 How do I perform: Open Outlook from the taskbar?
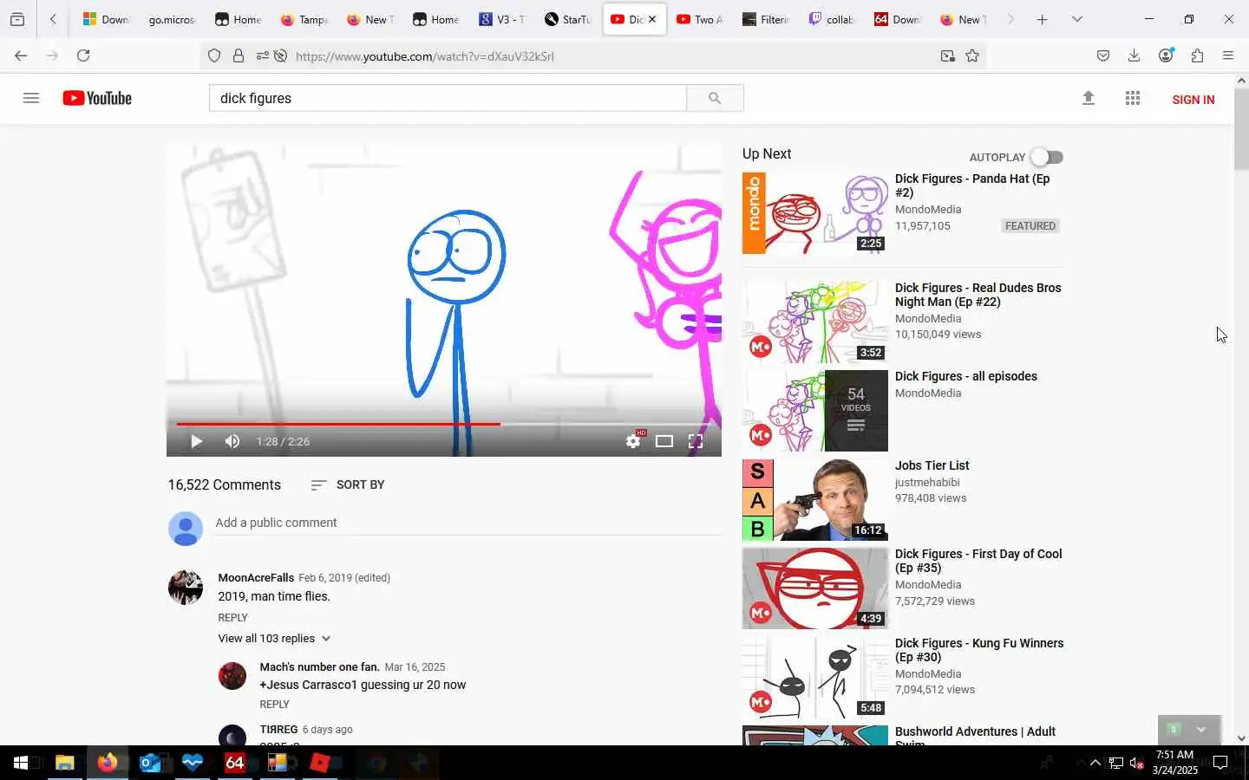pyautogui.click(x=150, y=763)
